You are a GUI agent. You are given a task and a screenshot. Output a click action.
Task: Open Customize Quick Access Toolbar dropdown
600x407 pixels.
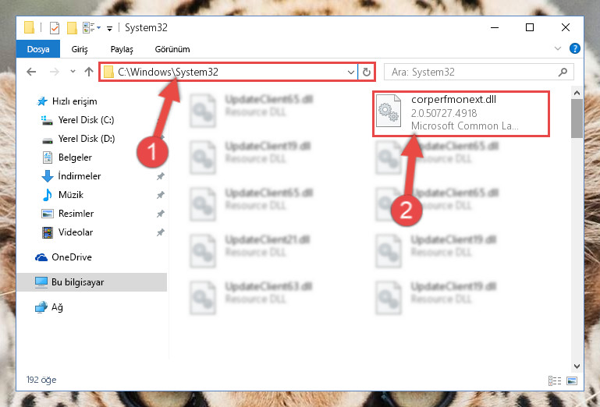click(109, 28)
